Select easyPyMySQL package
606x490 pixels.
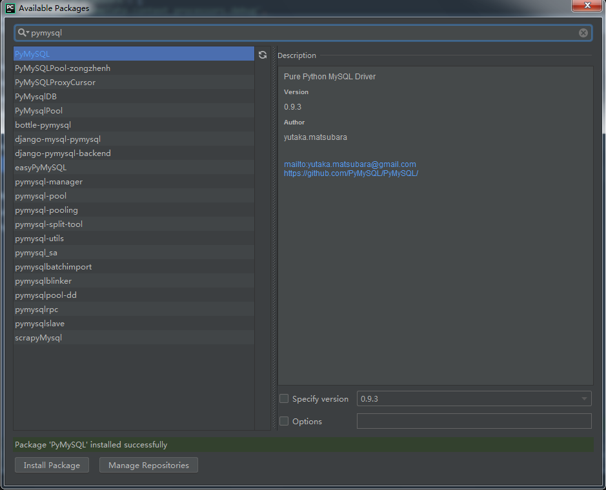[134, 167]
